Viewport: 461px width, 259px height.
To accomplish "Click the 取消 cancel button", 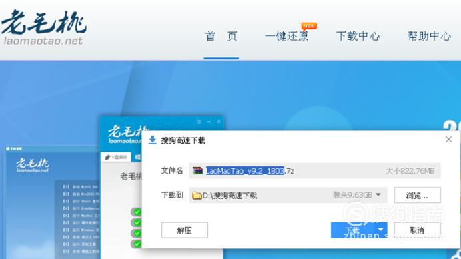I will [x=417, y=230].
